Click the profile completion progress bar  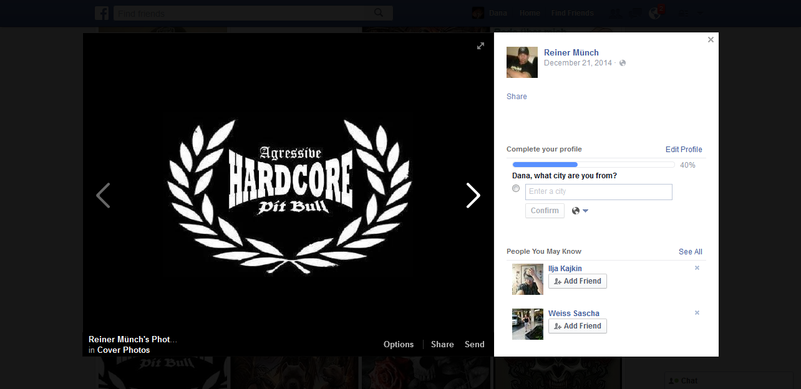pyautogui.click(x=593, y=165)
